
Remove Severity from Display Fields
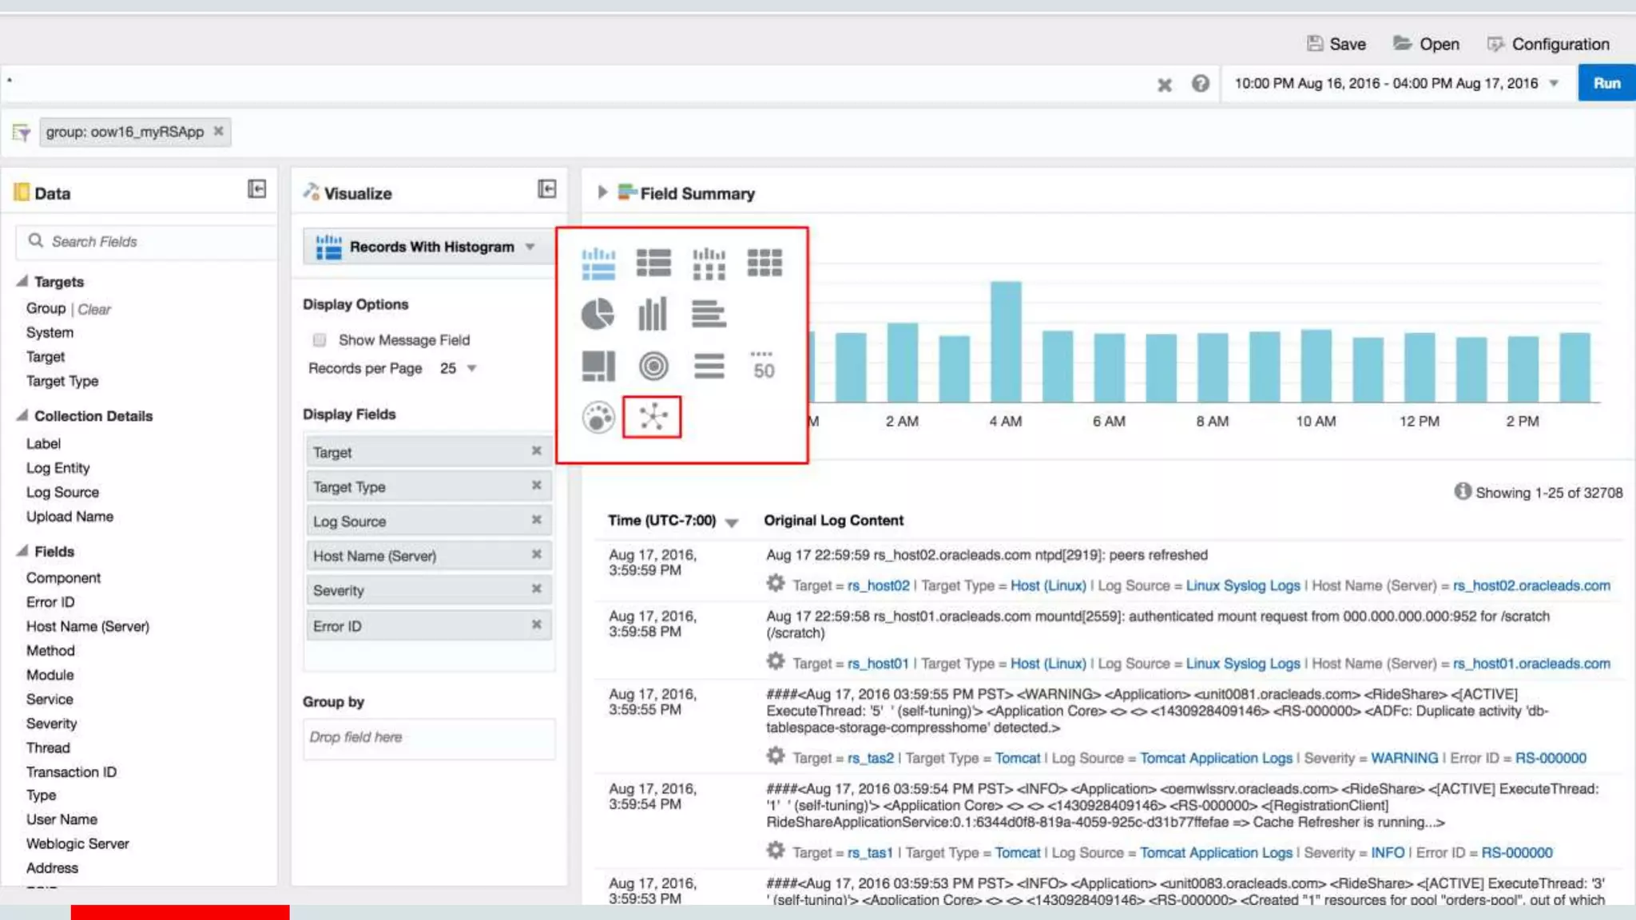(x=536, y=589)
